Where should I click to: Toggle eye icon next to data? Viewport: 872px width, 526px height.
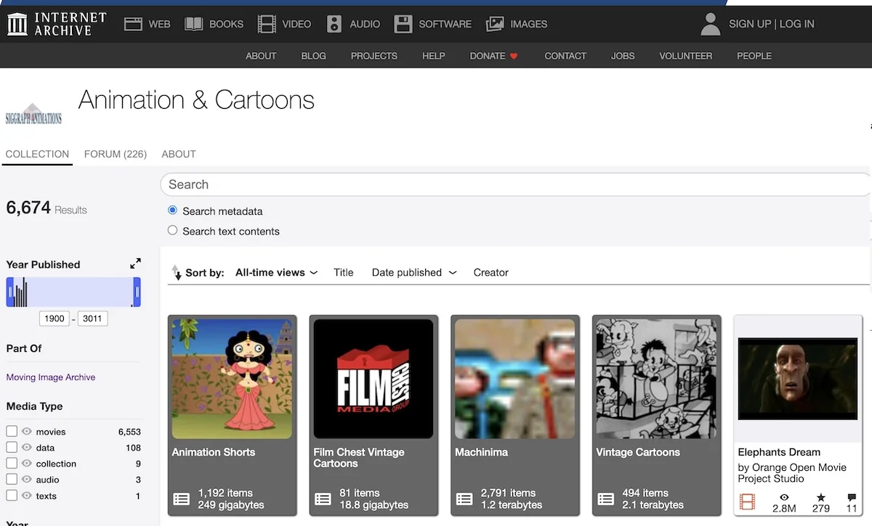coord(27,447)
